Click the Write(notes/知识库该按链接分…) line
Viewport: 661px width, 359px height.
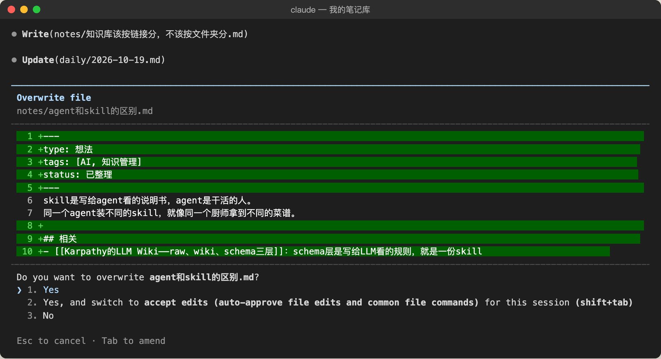point(135,34)
